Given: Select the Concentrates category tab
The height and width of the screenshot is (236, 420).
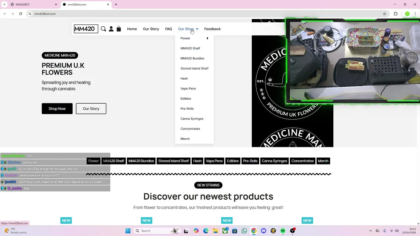Looking at the screenshot, I should coord(303,161).
